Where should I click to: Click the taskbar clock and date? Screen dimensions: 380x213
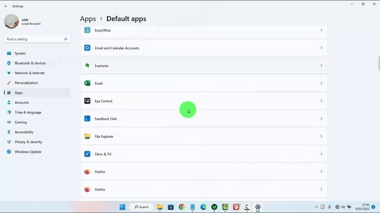coord(362,207)
